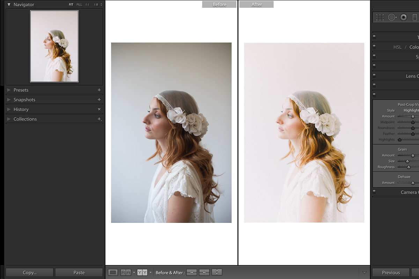Click the Copy... button
The width and height of the screenshot is (419, 279).
tap(30, 272)
